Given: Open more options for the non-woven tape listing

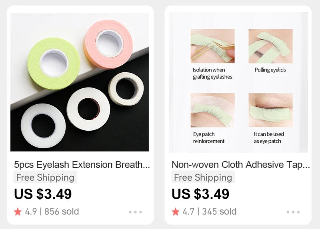Looking at the screenshot, I should [x=293, y=212].
